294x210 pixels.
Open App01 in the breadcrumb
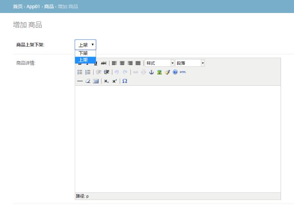point(33,6)
